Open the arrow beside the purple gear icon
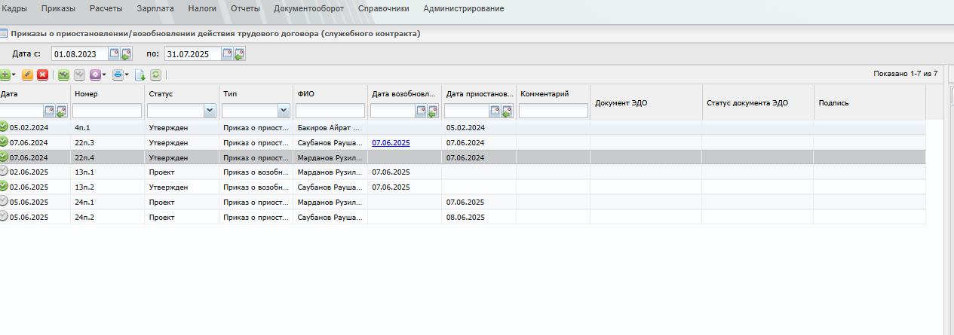This screenshot has height=335, width=954. click(x=104, y=75)
